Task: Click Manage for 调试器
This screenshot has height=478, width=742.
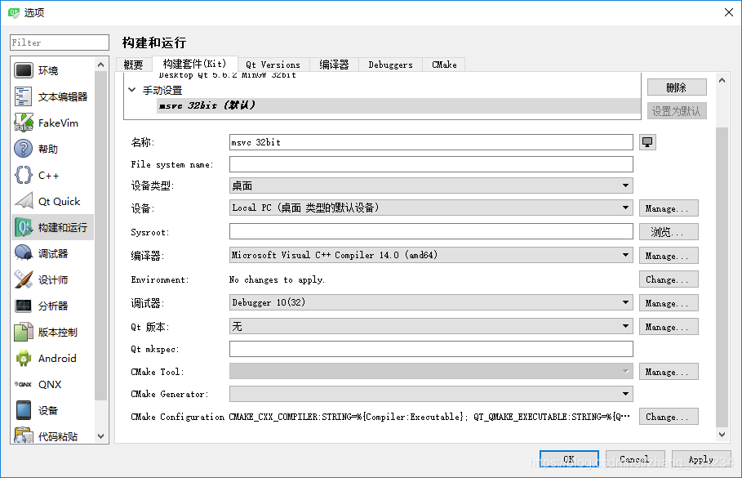Action: coord(669,303)
